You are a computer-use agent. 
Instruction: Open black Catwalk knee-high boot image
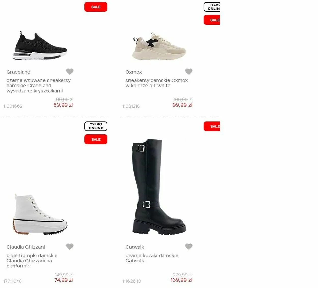pos(159,187)
